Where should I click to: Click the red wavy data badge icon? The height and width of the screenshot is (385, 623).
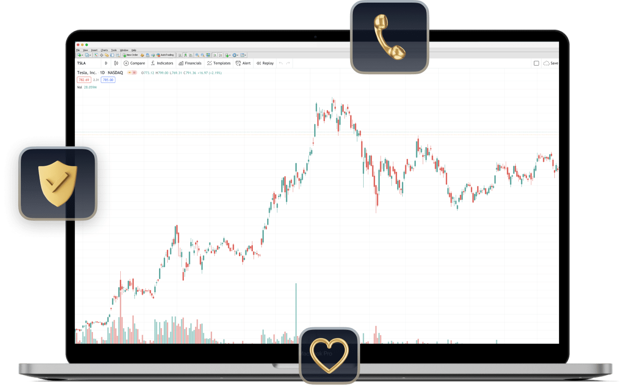(x=134, y=73)
